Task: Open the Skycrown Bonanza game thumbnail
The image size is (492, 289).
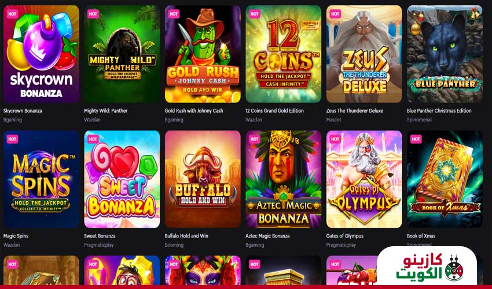Action: click(41, 54)
